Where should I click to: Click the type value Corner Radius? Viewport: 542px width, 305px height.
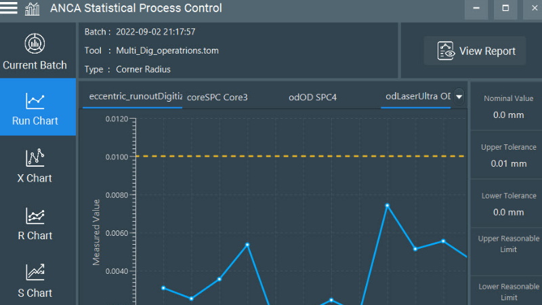click(x=143, y=69)
